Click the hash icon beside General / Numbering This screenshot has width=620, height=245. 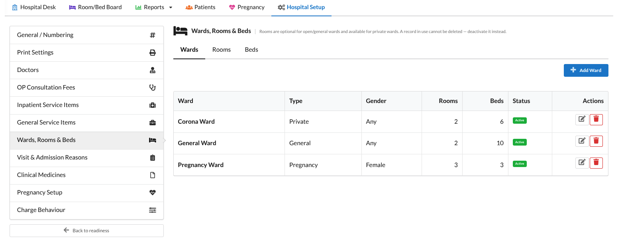point(152,35)
